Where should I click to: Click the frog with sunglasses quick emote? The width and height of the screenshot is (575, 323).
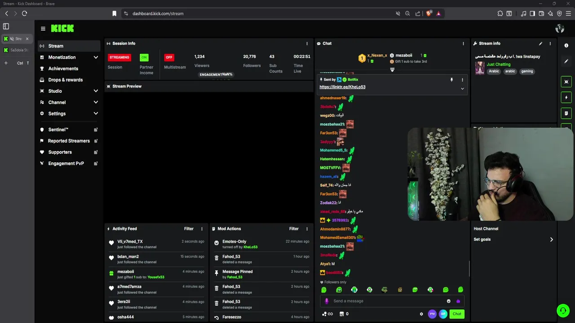click(x=385, y=290)
